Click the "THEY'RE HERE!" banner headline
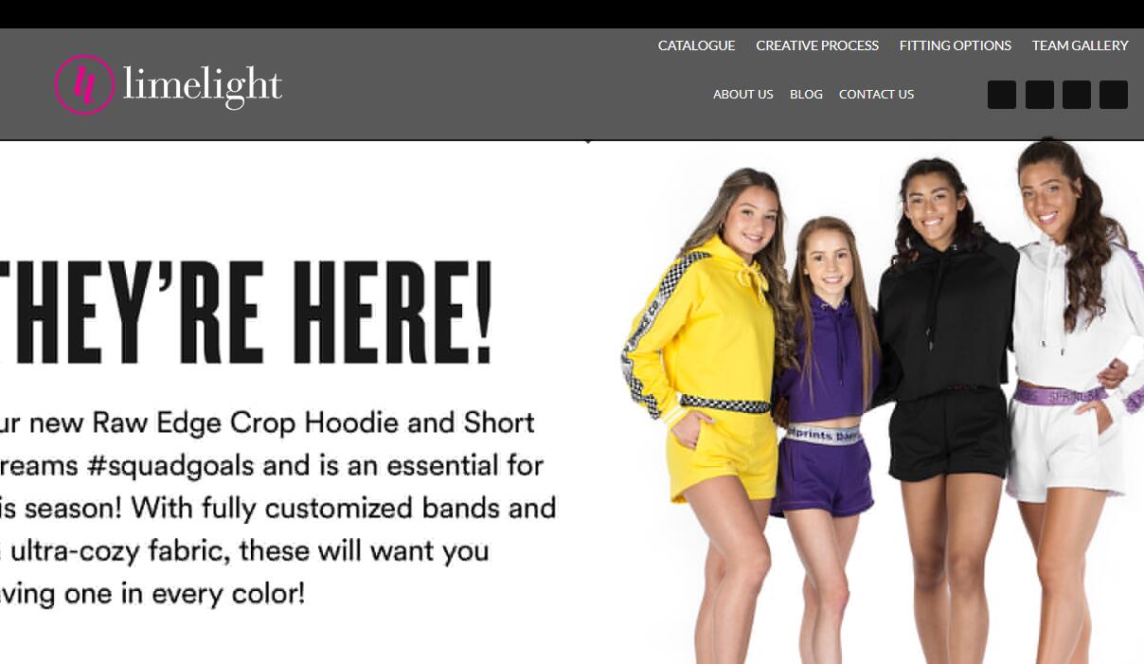 [x=246, y=312]
